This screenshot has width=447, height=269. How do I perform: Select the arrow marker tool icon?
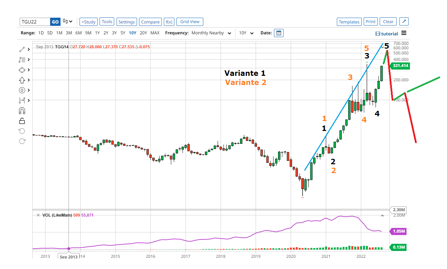coord(22,80)
